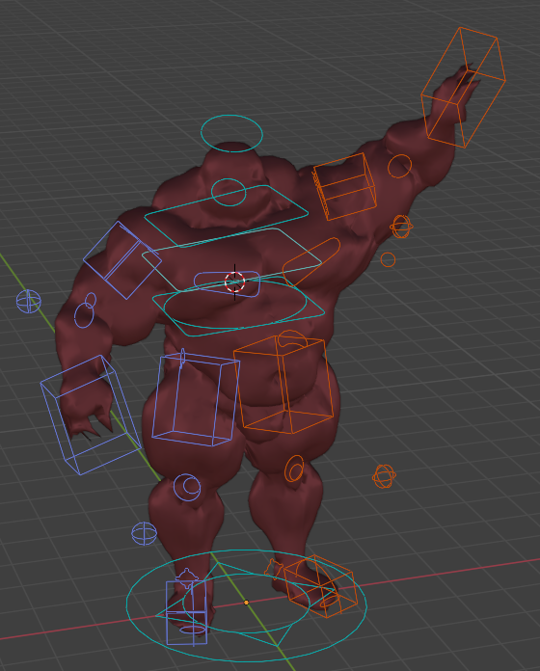Viewport: 540px width, 671px height.
Task: Select the orange capsule control on the chest
Action: coord(311,261)
